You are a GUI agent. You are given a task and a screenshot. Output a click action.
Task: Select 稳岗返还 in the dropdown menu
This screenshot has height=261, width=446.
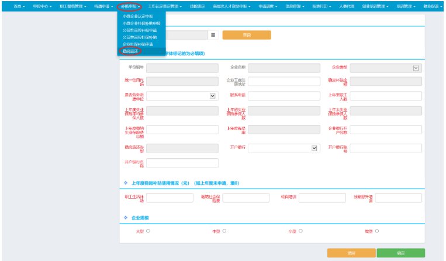[x=130, y=51]
